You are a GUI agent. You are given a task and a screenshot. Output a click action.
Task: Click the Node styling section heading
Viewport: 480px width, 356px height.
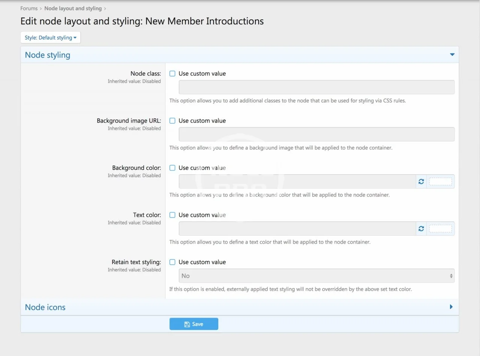click(x=48, y=55)
